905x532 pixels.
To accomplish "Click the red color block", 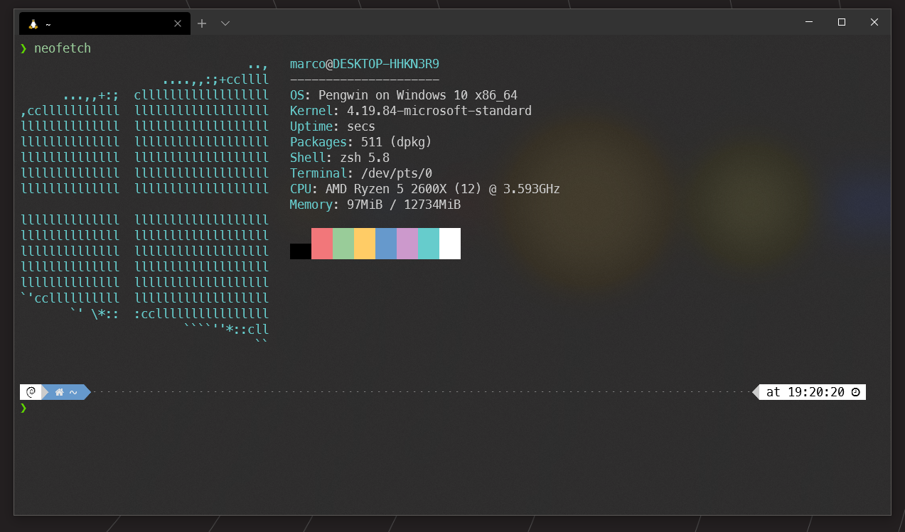I will click(322, 244).
